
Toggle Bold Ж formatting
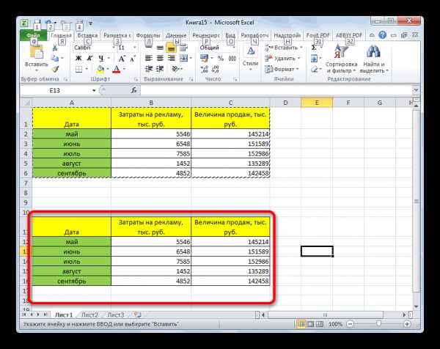tap(78, 59)
